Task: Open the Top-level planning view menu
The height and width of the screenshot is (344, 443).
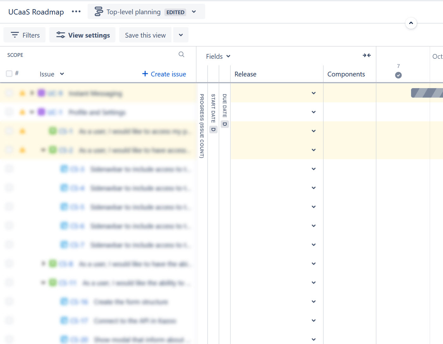Action: tap(194, 12)
